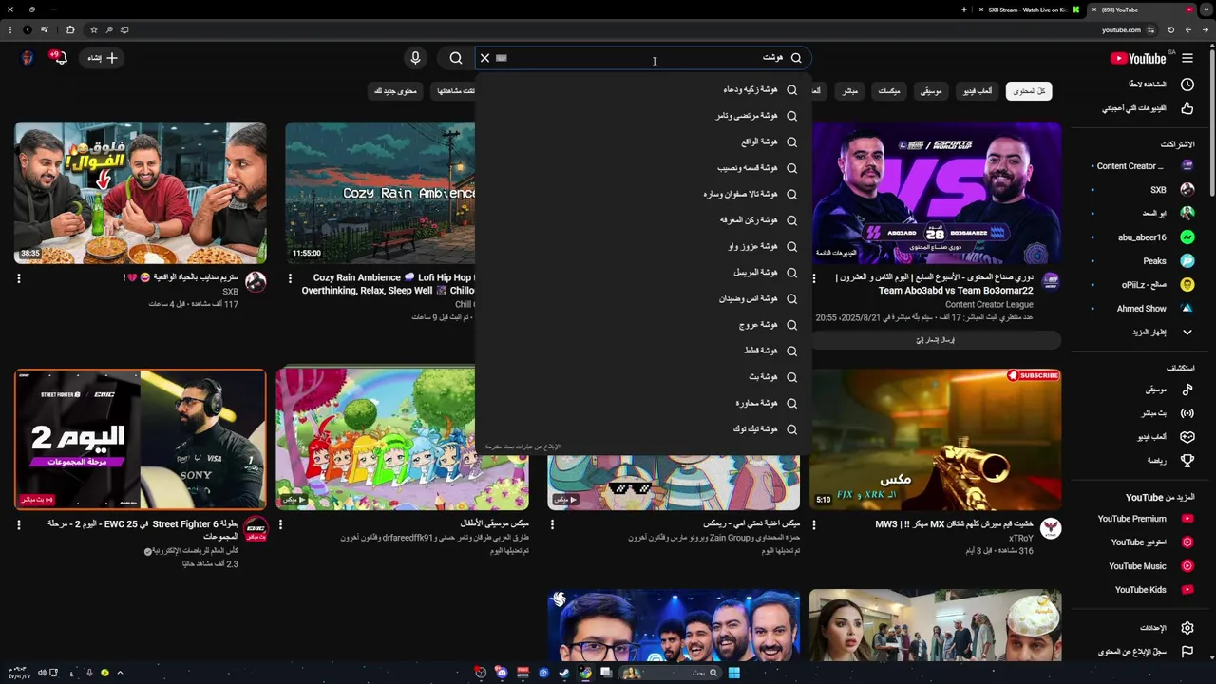Open YouTube Music in the sidebar

tap(1143, 566)
